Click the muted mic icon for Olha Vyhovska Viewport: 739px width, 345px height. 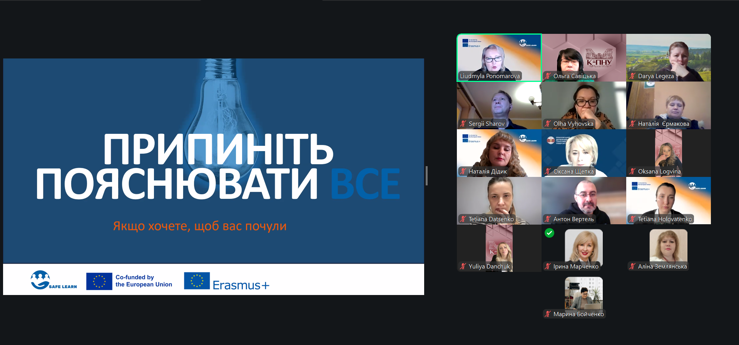(548, 123)
